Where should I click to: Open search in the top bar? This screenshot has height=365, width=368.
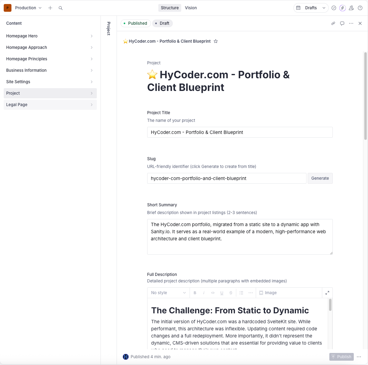click(61, 8)
